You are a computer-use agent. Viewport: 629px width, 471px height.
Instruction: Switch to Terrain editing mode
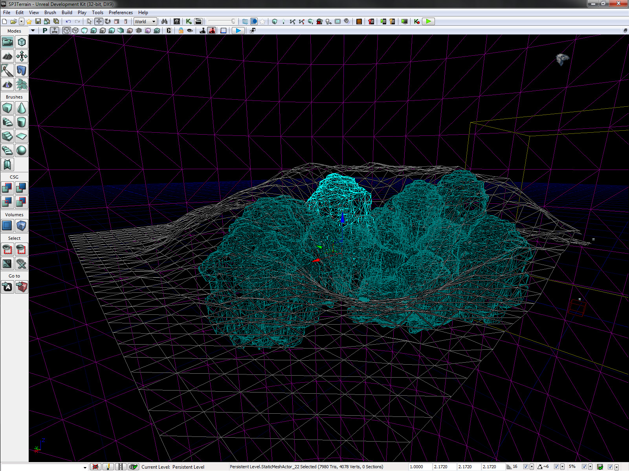[7, 56]
